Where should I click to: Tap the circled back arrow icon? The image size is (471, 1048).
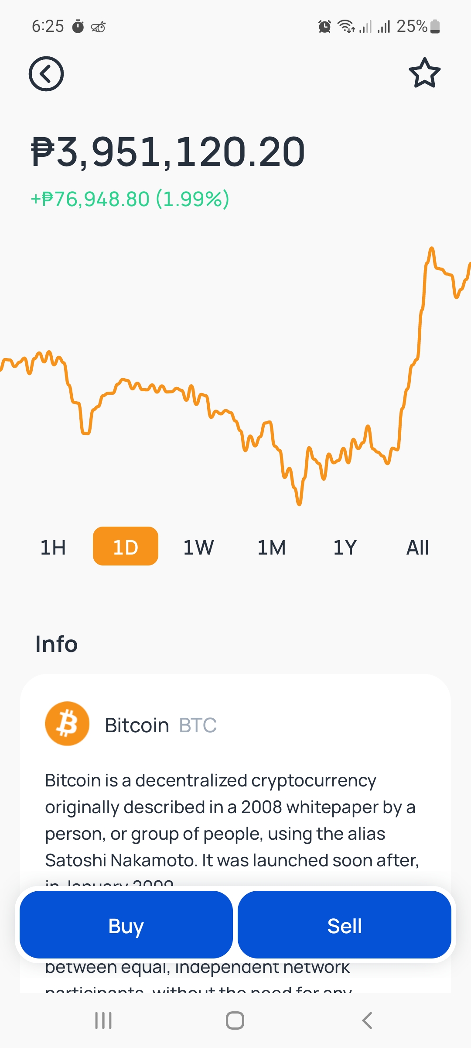click(46, 74)
